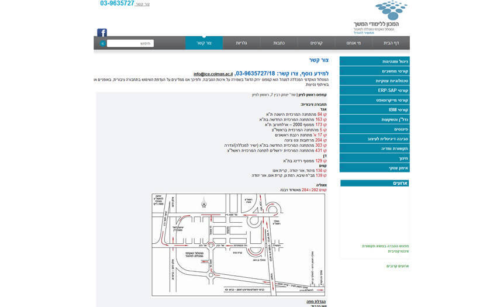
Task: Open the Facebook page icon
Action: 102,33
